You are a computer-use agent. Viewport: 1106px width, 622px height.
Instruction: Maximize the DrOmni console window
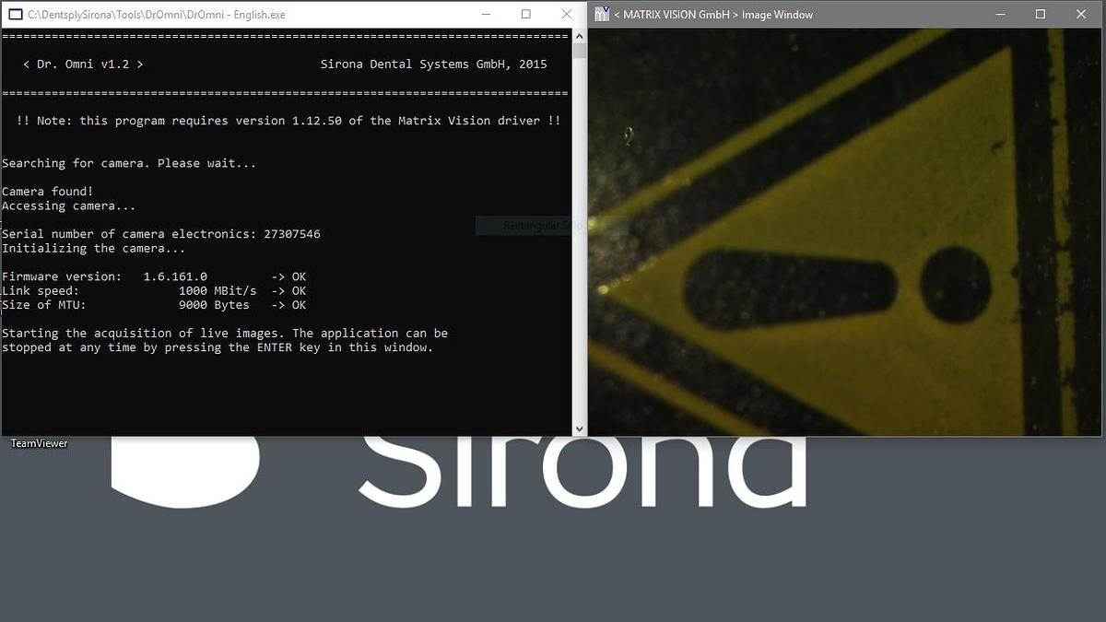(525, 15)
